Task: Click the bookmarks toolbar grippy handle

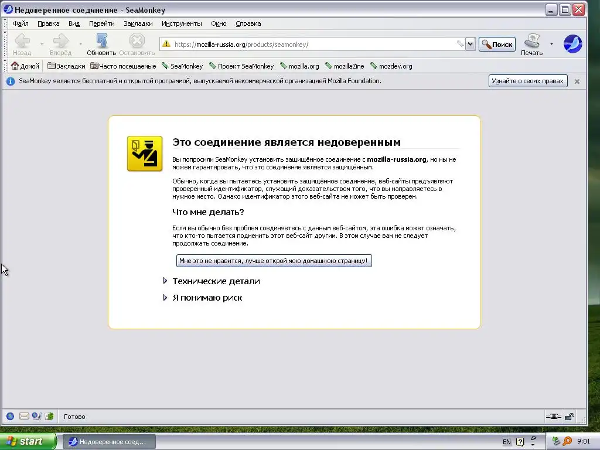Action: (5, 66)
